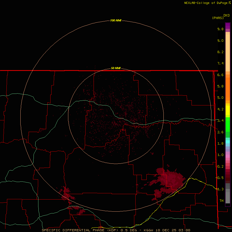Pick the pink segment near the 1.0 value
Image resolution: width=232 pixels, height=232 pixels.
tap(228, 156)
